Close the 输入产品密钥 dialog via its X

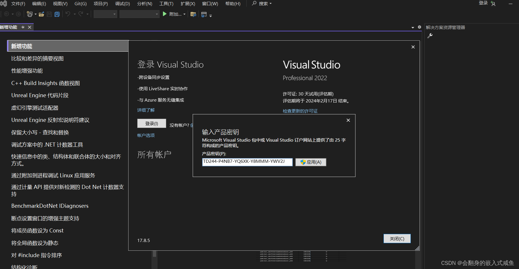point(348,120)
